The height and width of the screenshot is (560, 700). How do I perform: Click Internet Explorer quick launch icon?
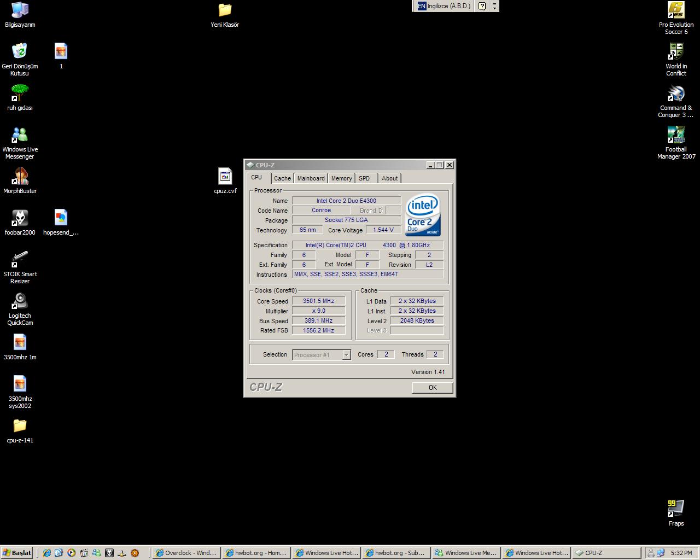point(46,553)
